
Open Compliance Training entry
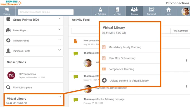pos(121,69)
